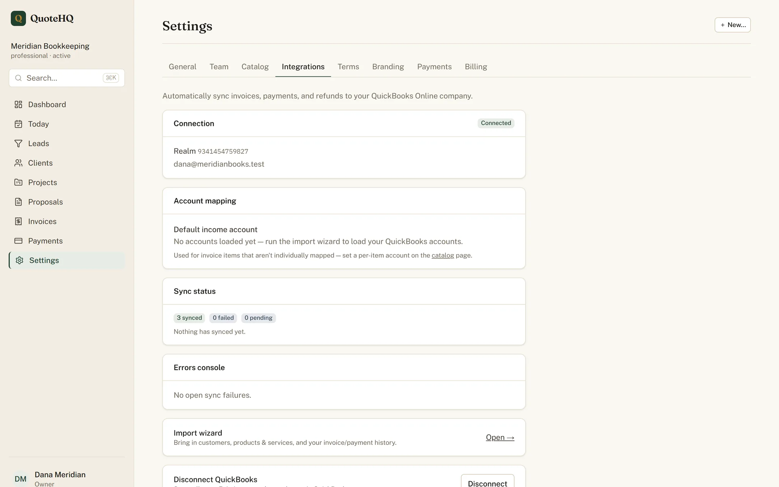Follow the catalog page link
Viewport: 779px width, 487px height.
pos(443,255)
